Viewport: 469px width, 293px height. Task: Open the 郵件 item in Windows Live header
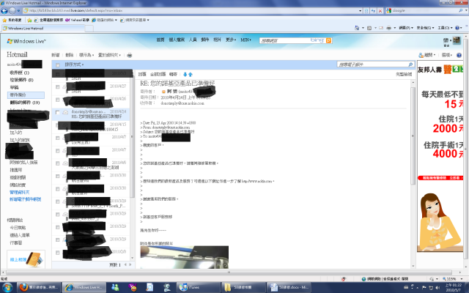click(x=205, y=40)
